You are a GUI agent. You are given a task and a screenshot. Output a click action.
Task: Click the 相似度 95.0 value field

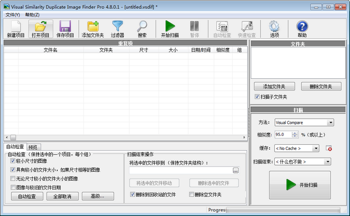tap(283, 134)
